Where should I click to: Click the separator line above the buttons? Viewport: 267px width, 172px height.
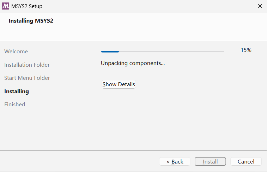pyautogui.click(x=133, y=150)
